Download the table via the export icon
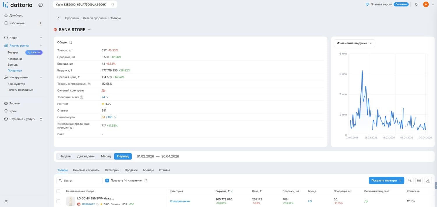Image resolution: width=437 pixels, height=207 pixels. (x=428, y=180)
